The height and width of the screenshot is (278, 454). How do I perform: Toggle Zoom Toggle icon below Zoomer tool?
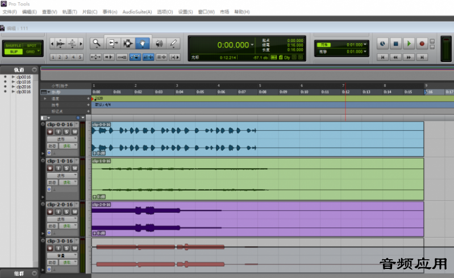point(95,57)
